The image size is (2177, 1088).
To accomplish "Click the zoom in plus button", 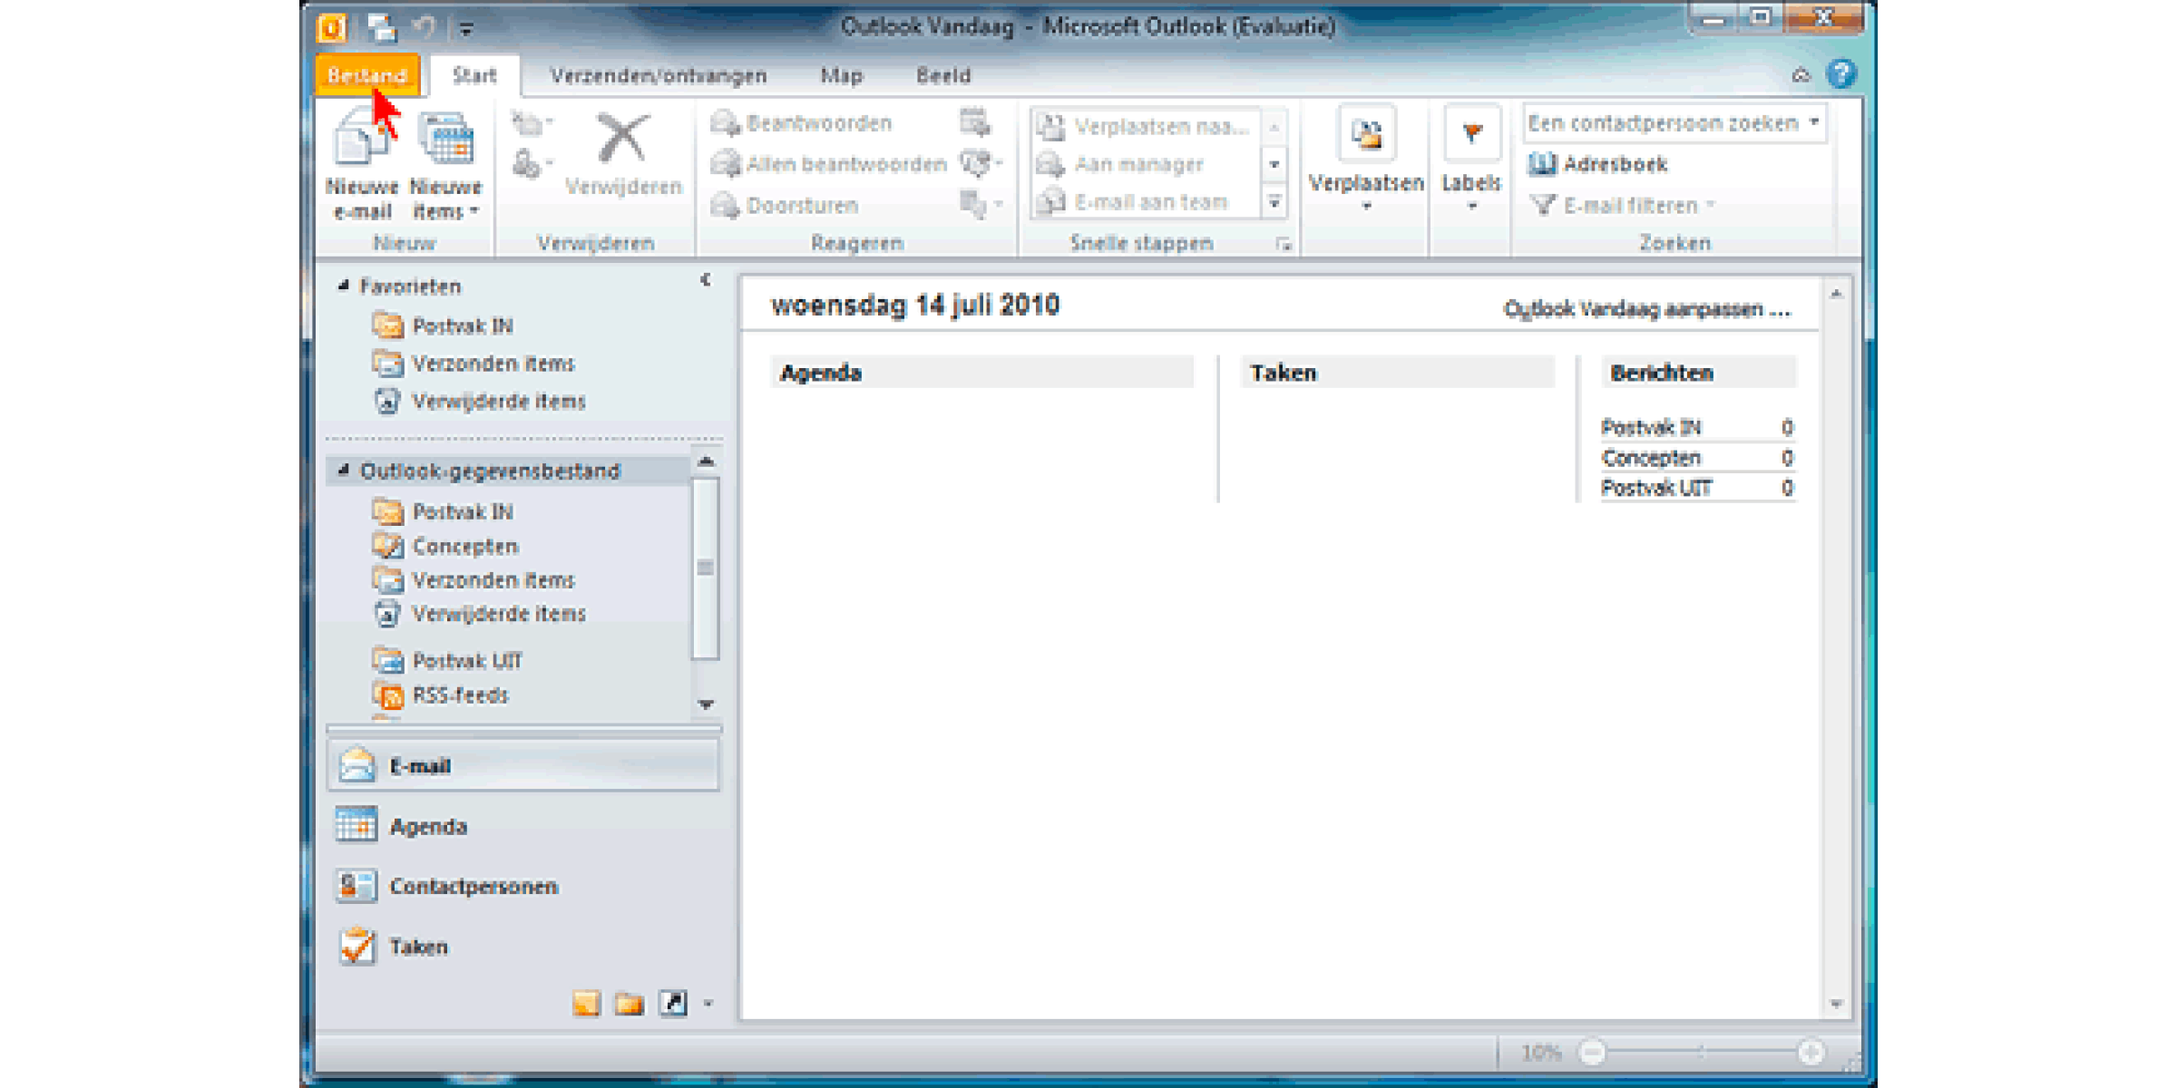I will [x=1811, y=1052].
